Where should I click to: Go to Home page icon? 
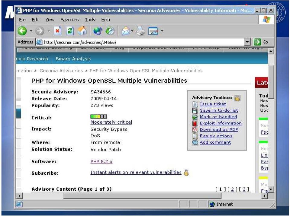(x=82, y=31)
